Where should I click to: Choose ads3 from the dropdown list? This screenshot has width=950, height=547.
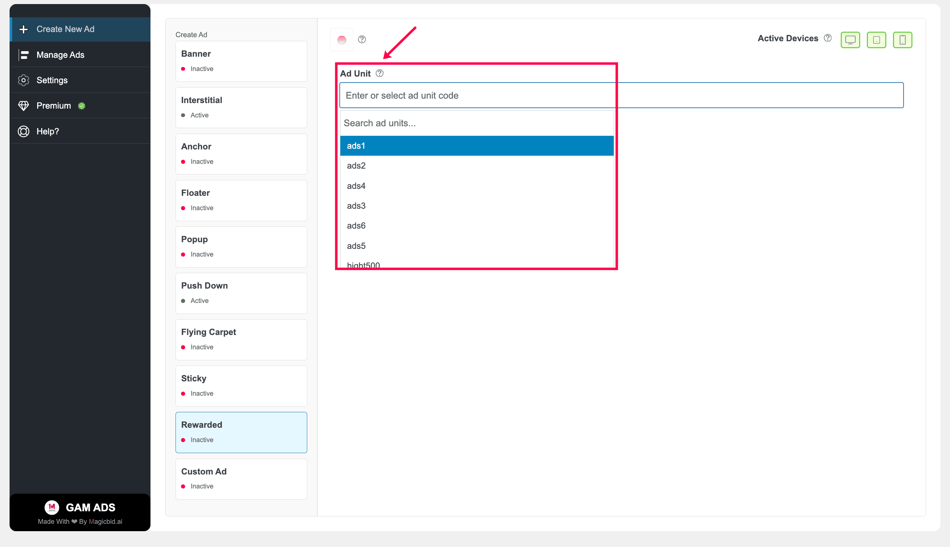click(477, 206)
